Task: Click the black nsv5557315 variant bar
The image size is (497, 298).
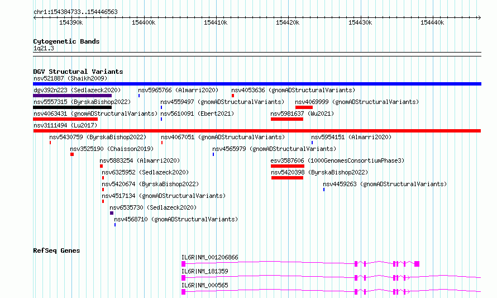Action: 72,107
